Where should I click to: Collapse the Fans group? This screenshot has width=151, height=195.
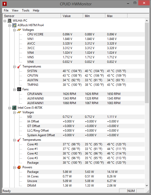[14, 90]
